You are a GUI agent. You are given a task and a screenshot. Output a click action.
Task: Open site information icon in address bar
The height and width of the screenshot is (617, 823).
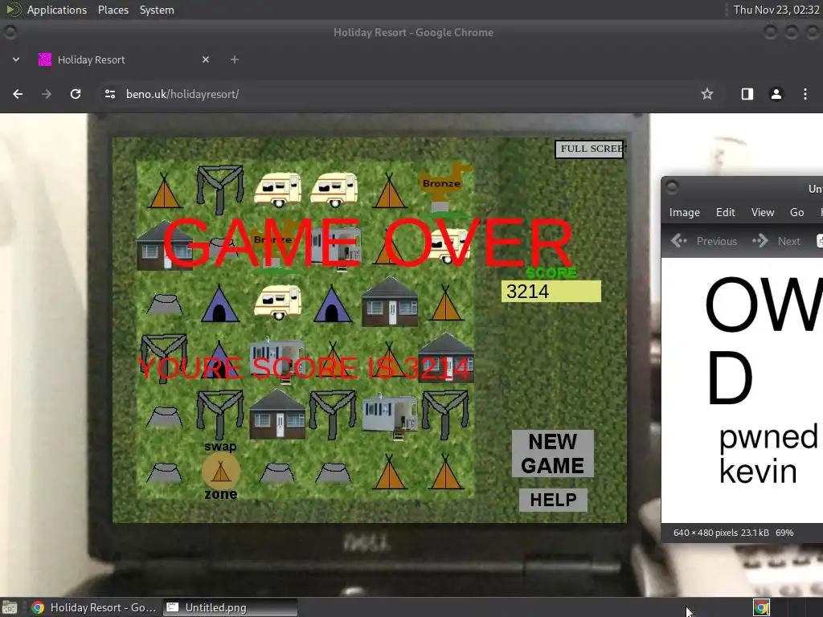(x=110, y=94)
